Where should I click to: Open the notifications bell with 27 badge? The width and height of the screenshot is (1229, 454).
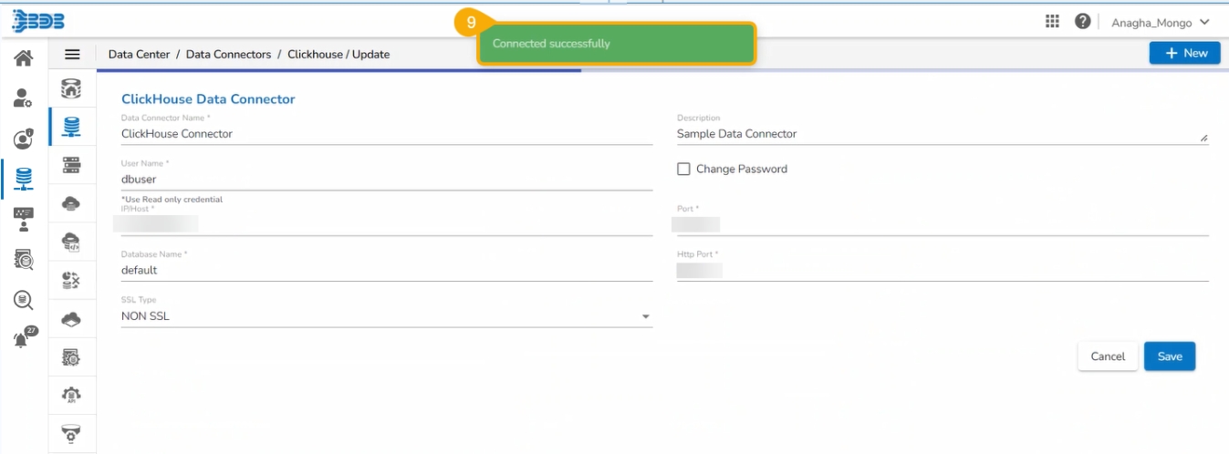(x=24, y=338)
